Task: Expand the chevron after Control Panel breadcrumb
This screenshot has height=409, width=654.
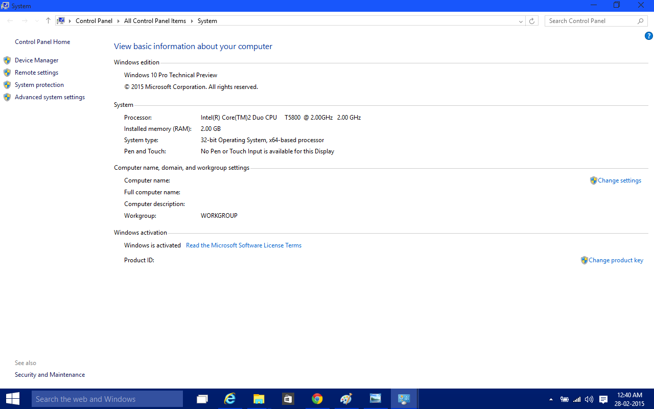Action: 118,21
